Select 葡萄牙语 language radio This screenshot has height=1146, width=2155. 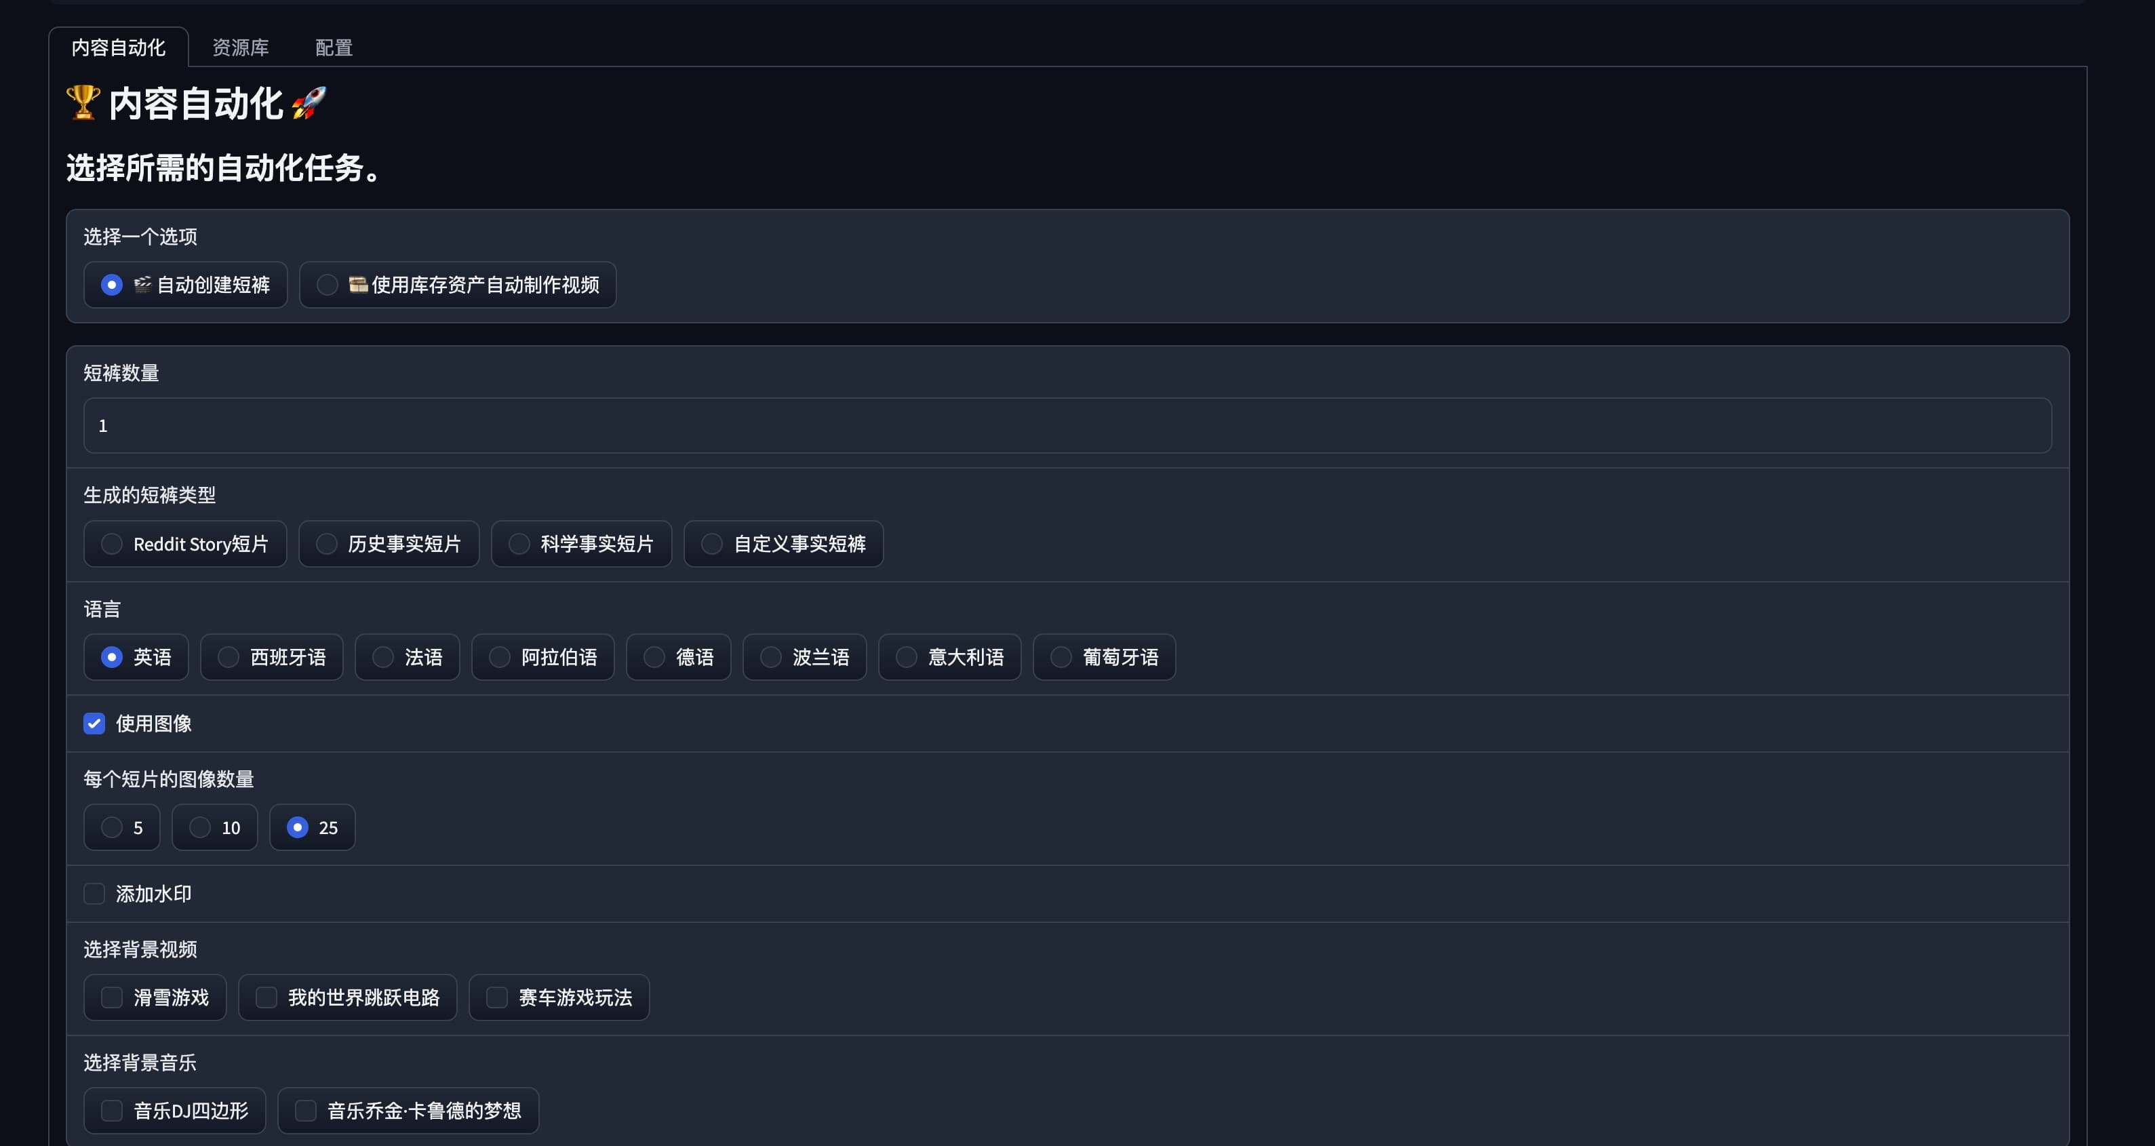1061,658
